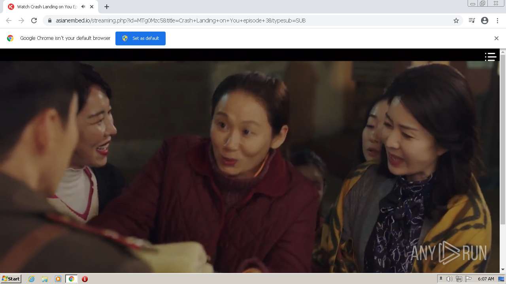506x284 pixels.
Task: Open the network tray icon
Action: [459, 279]
